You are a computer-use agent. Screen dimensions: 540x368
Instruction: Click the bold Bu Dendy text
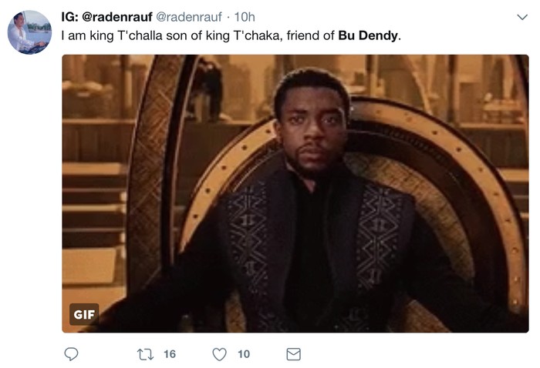(368, 35)
